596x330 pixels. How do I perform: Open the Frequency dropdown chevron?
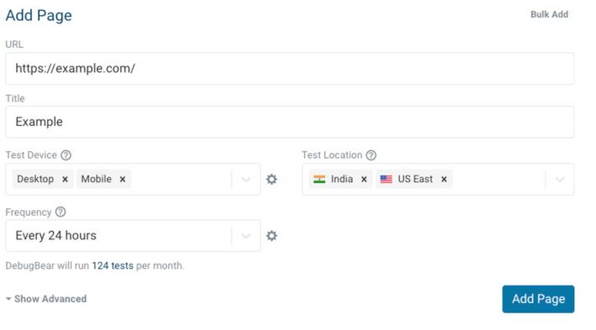(x=246, y=236)
